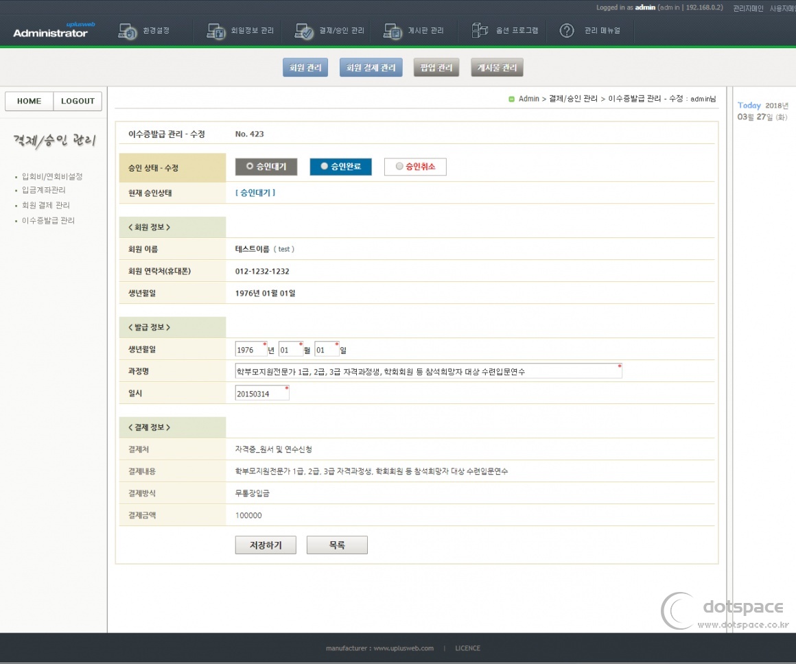Focus the birth year input field

[250, 350]
